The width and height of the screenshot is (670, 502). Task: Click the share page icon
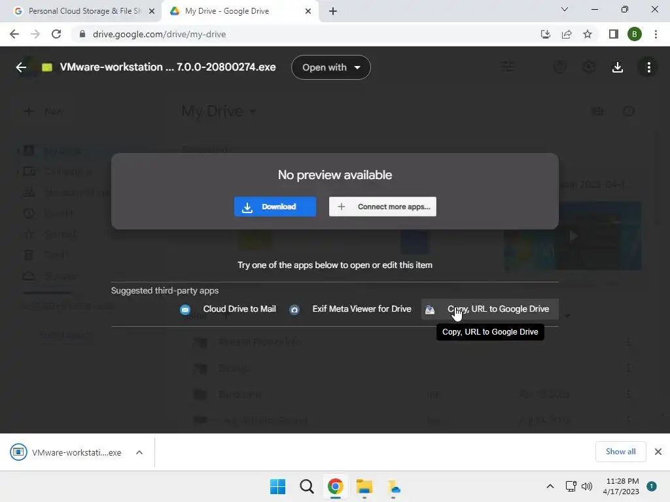[x=567, y=34]
